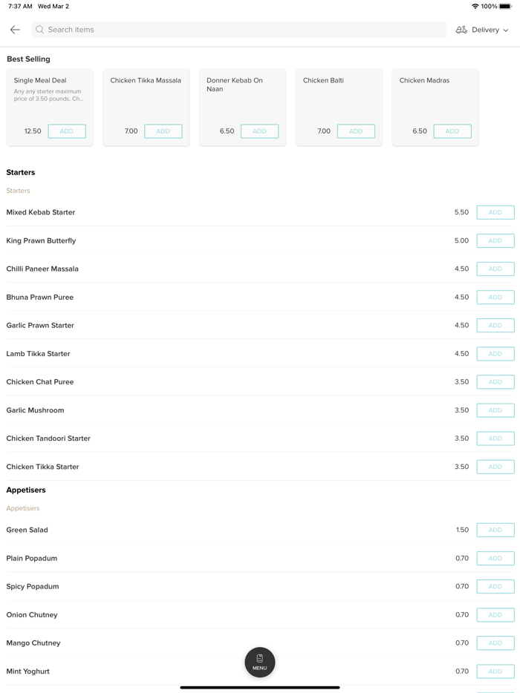
Task: Add Bhuna Prawn Puree
Action: click(495, 297)
